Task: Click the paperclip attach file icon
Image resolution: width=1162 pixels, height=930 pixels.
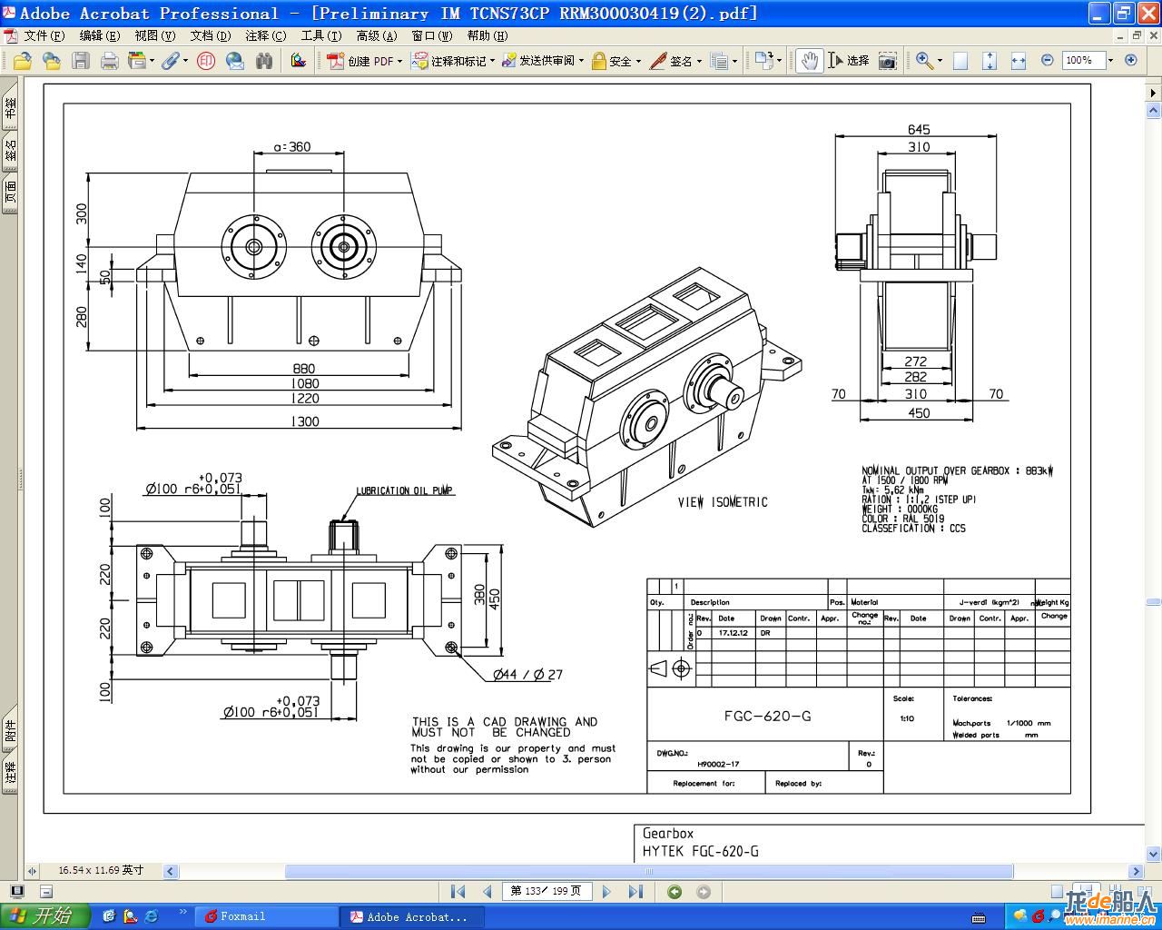Action: [170, 61]
